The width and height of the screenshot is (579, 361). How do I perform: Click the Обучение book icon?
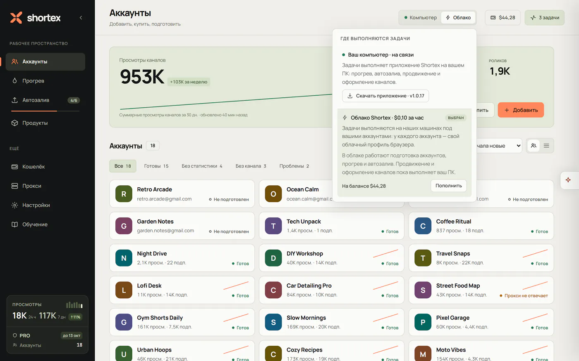tap(14, 224)
